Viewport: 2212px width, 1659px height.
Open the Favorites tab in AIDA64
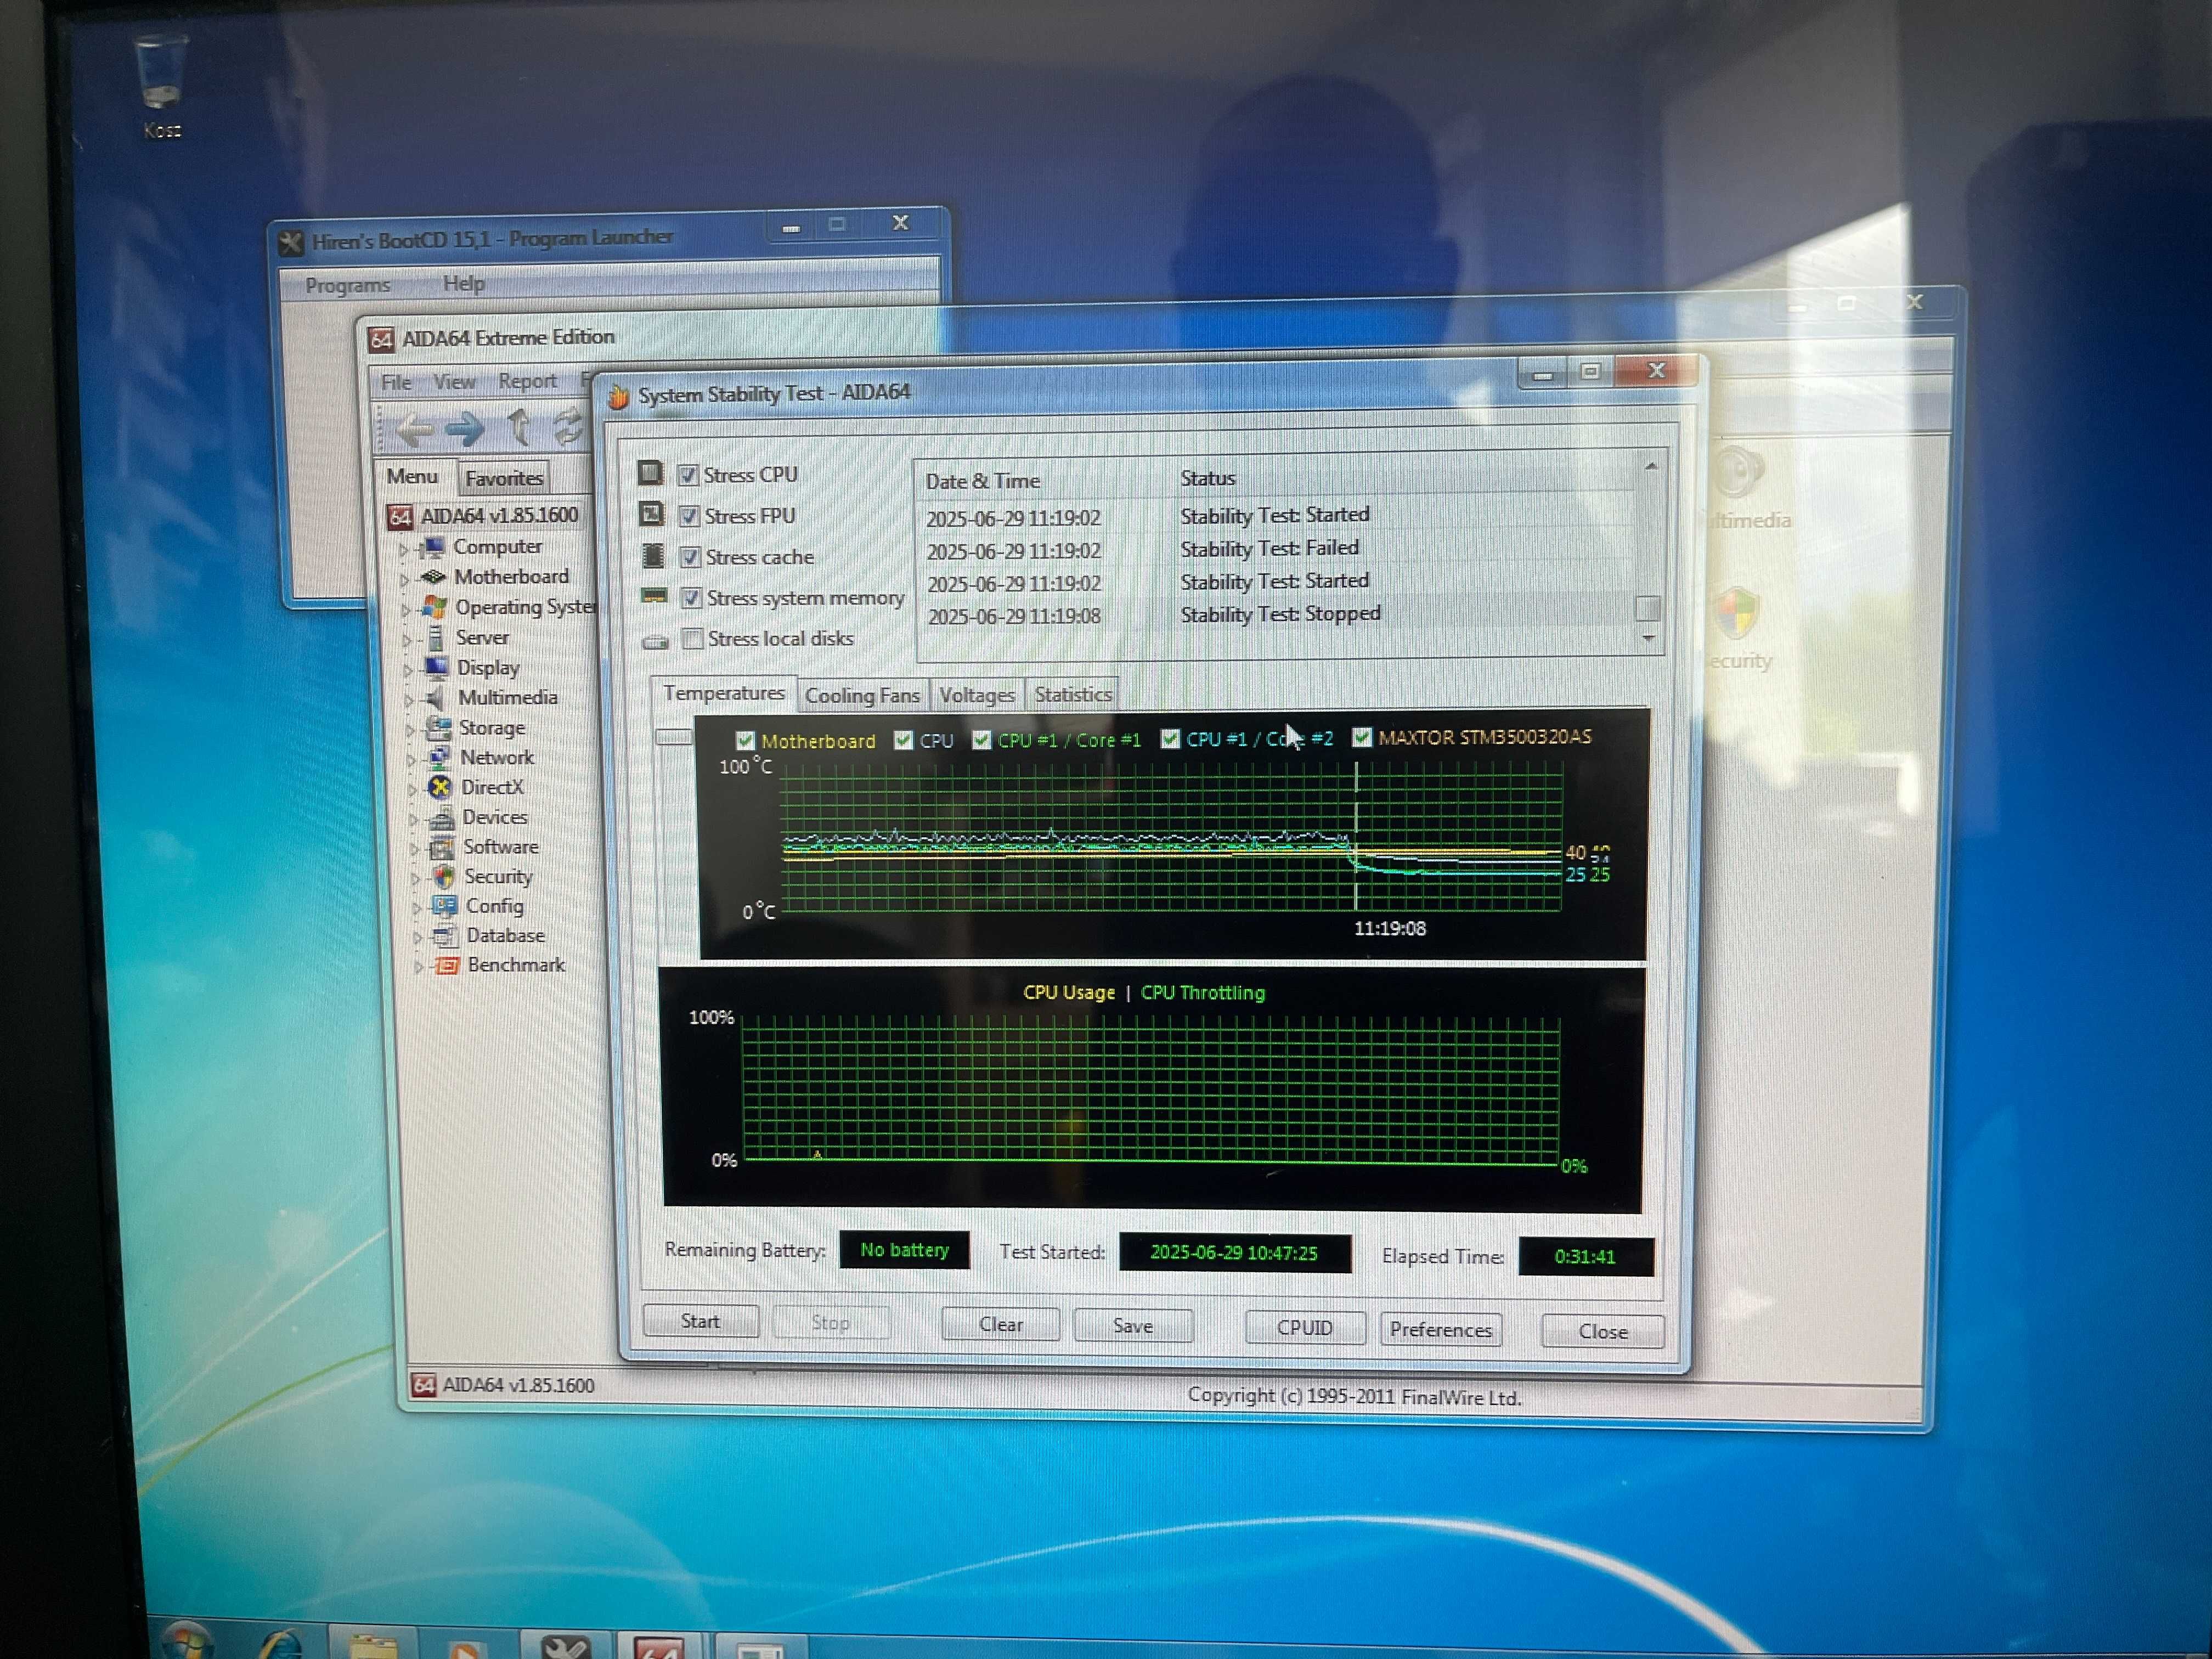[504, 479]
